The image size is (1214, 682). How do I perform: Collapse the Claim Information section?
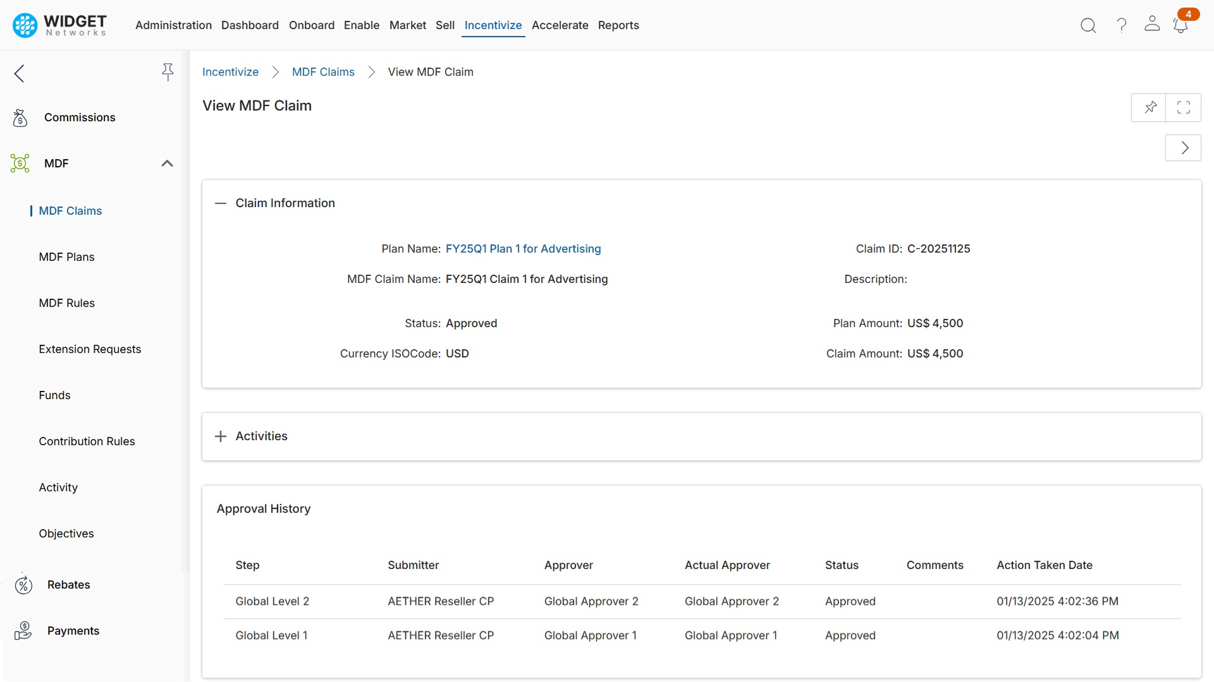pyautogui.click(x=220, y=203)
